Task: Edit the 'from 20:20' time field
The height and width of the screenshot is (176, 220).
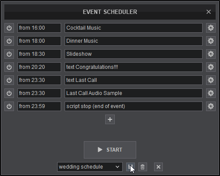Action: tap(39, 67)
